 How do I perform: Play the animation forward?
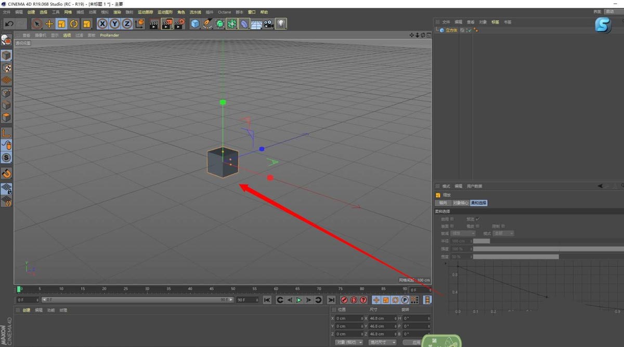click(299, 300)
